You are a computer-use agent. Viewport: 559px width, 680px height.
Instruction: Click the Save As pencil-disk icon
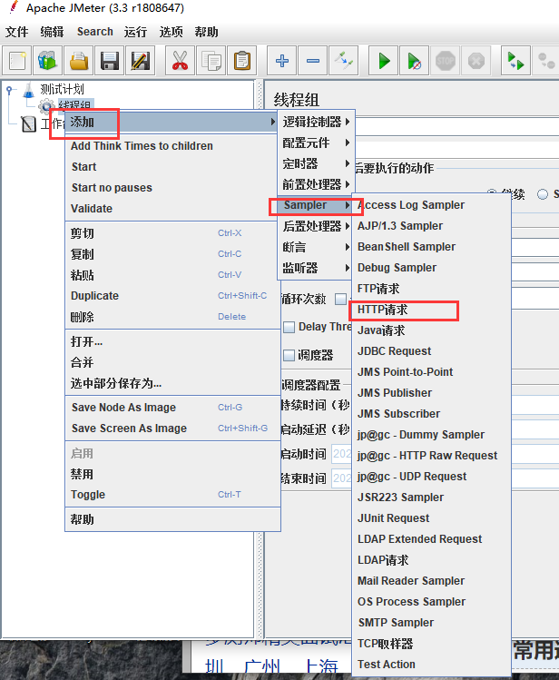click(141, 61)
